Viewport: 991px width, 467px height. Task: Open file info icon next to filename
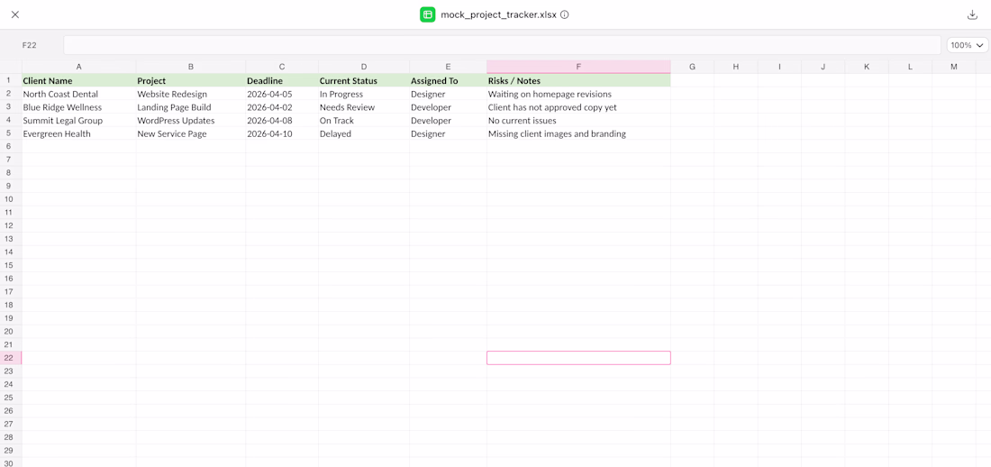(564, 14)
